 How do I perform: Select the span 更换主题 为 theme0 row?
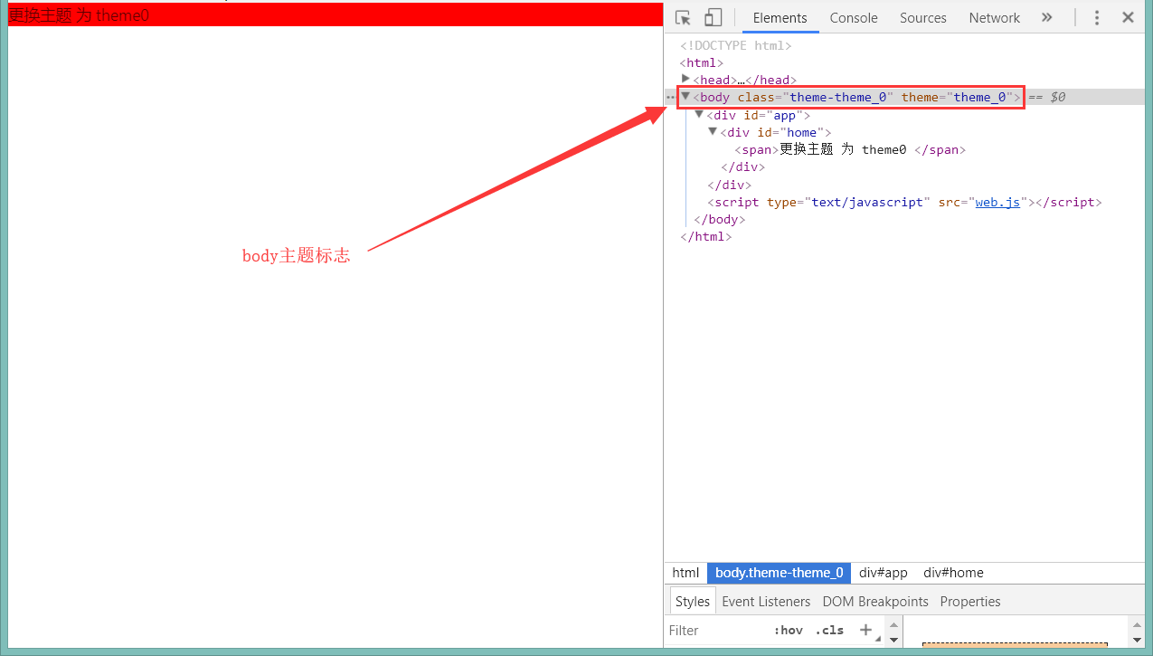tap(850, 149)
